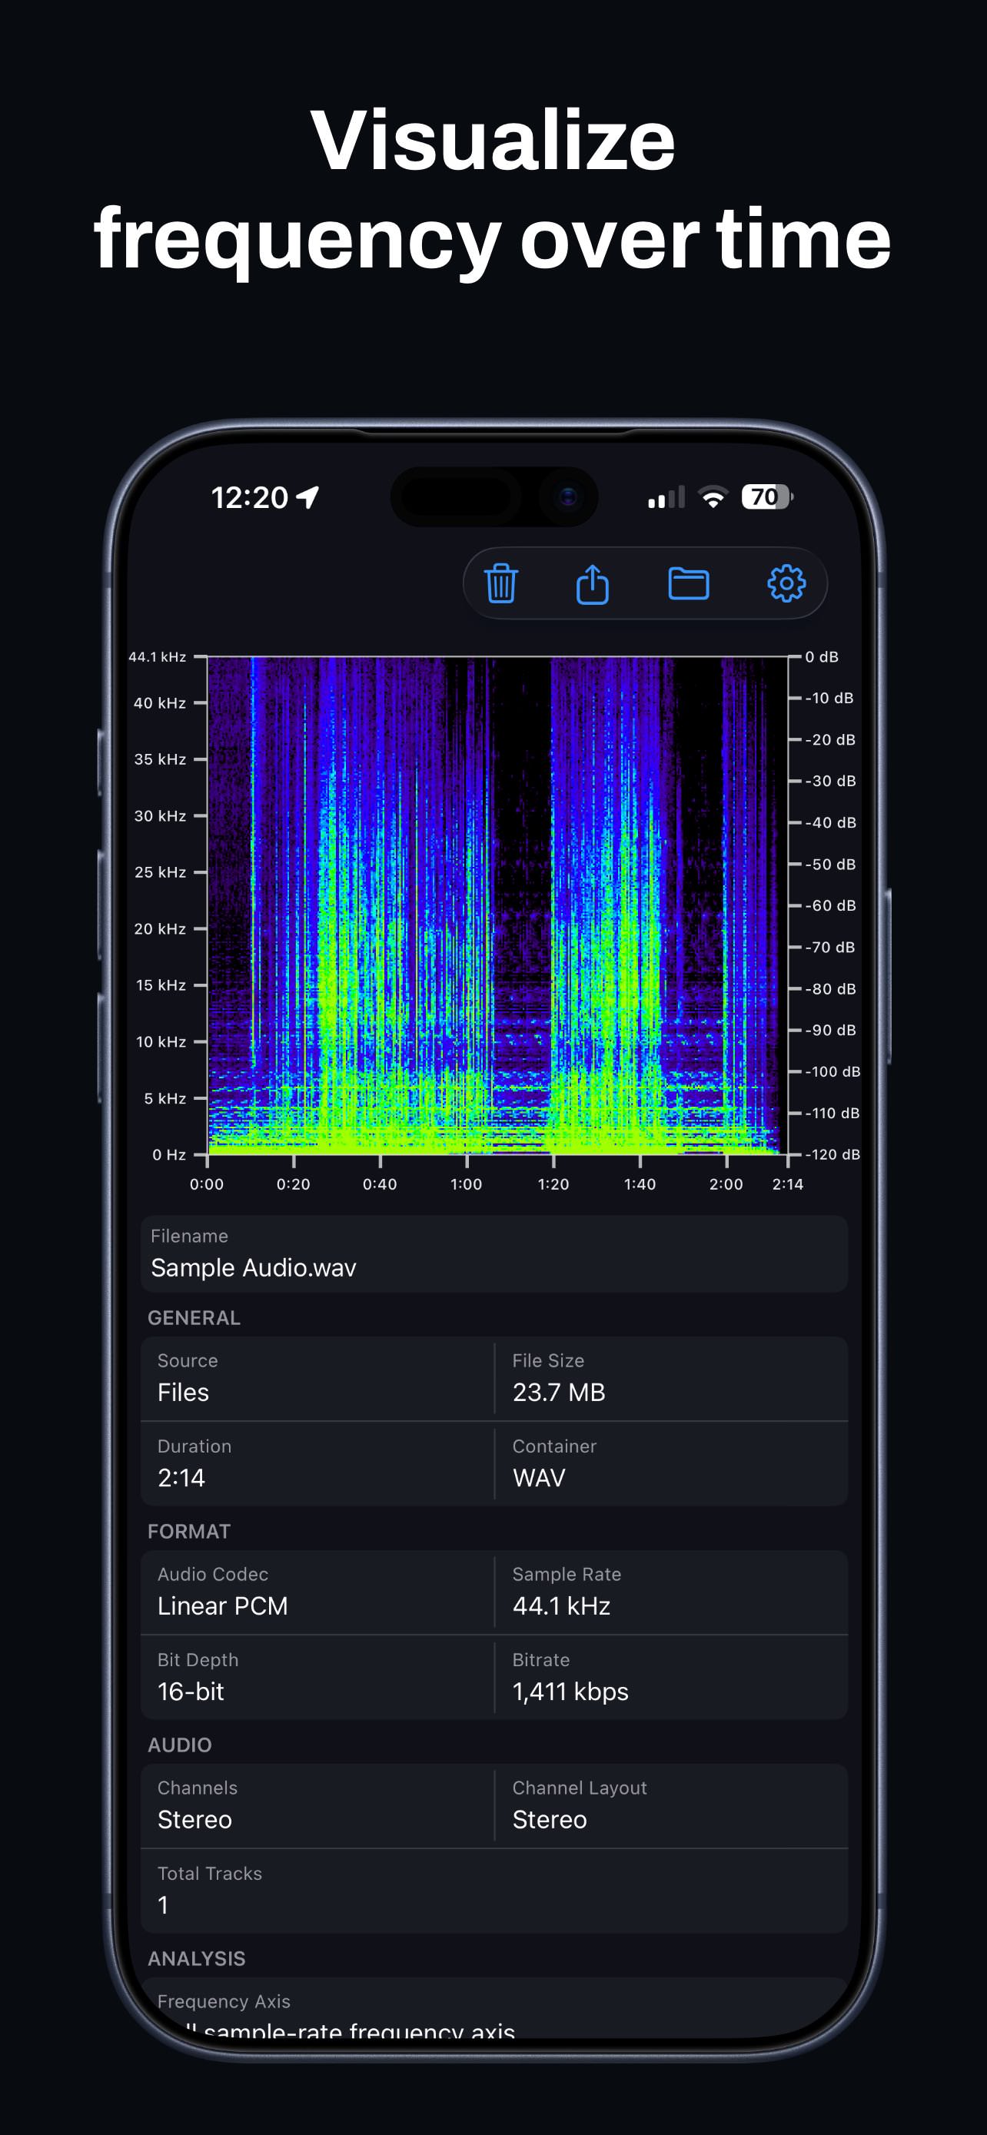The height and width of the screenshot is (2135, 987).
Task: Tap the trash delete icon
Action: 501,583
